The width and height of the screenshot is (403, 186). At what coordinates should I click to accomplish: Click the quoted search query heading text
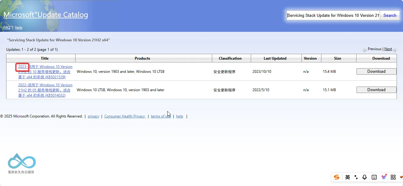(x=58, y=40)
